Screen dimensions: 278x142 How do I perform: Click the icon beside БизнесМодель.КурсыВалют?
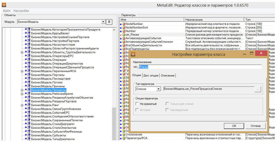(x=28, y=33)
